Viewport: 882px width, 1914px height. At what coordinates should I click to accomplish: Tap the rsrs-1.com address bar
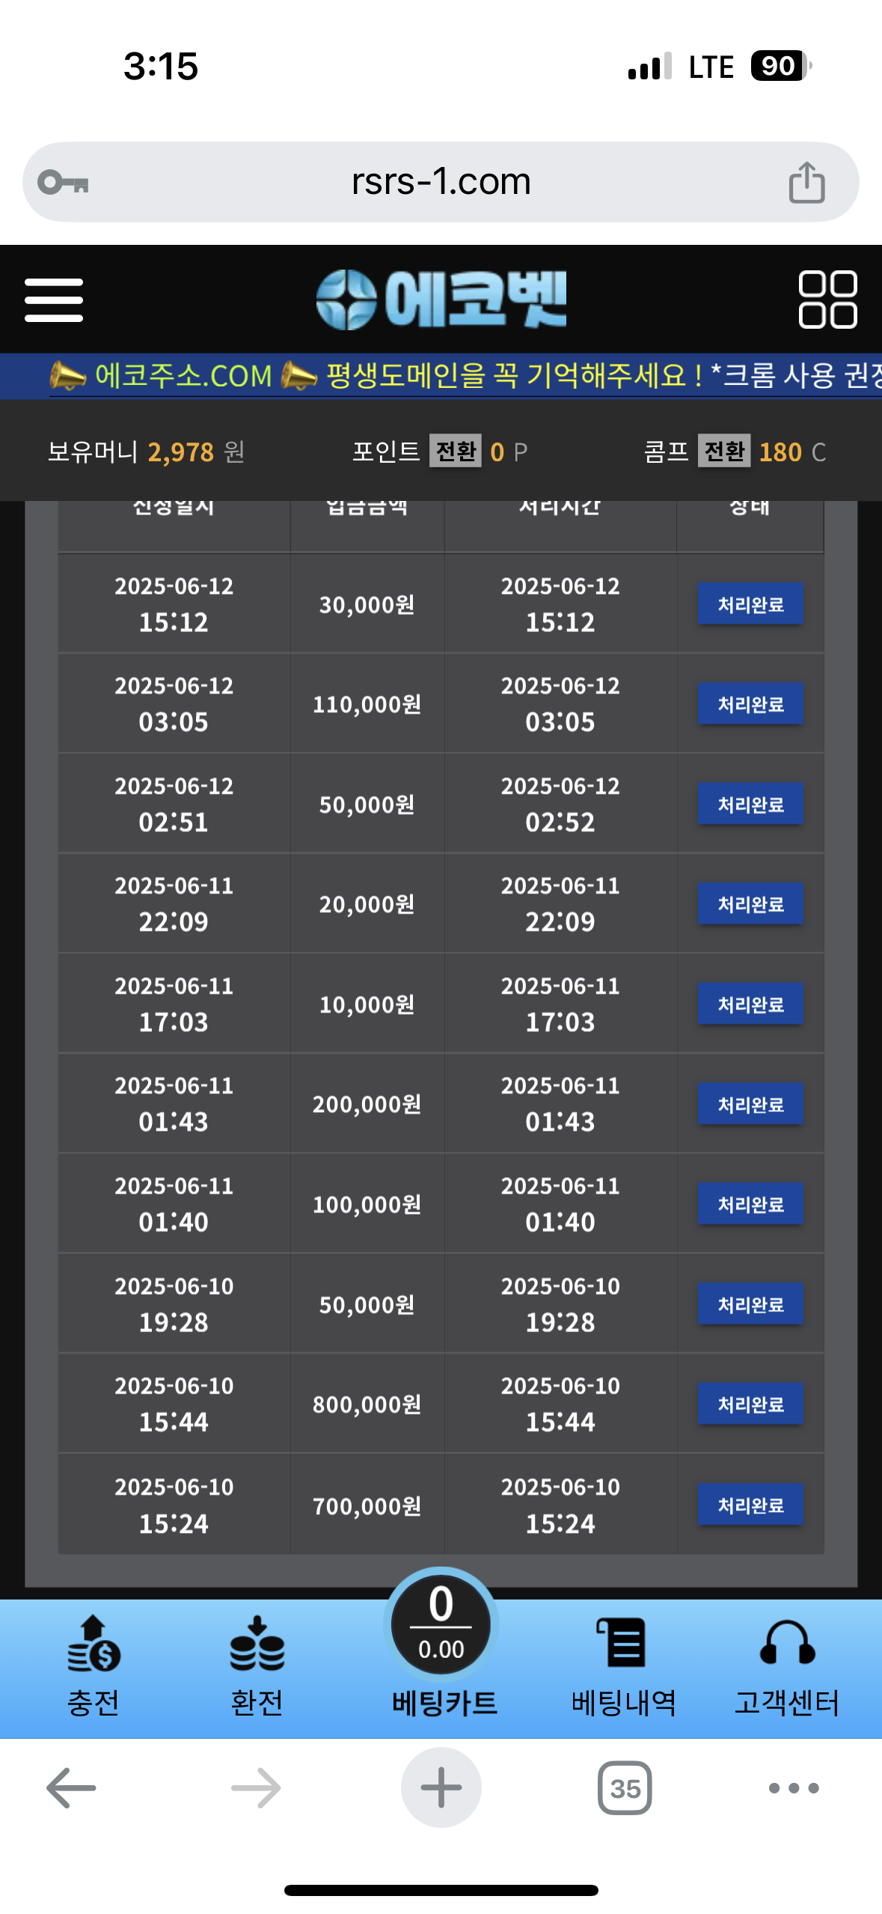point(441,182)
